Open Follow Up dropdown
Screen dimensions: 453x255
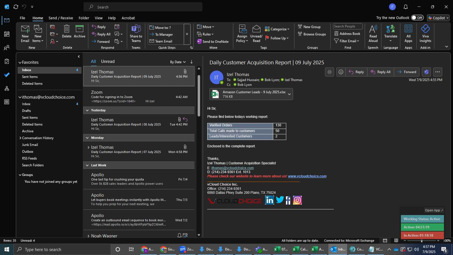pos(277,38)
